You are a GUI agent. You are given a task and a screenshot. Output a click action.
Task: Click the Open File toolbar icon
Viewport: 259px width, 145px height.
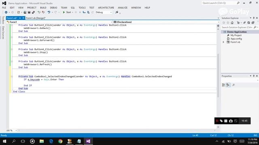pyautogui.click(x=25, y=12)
